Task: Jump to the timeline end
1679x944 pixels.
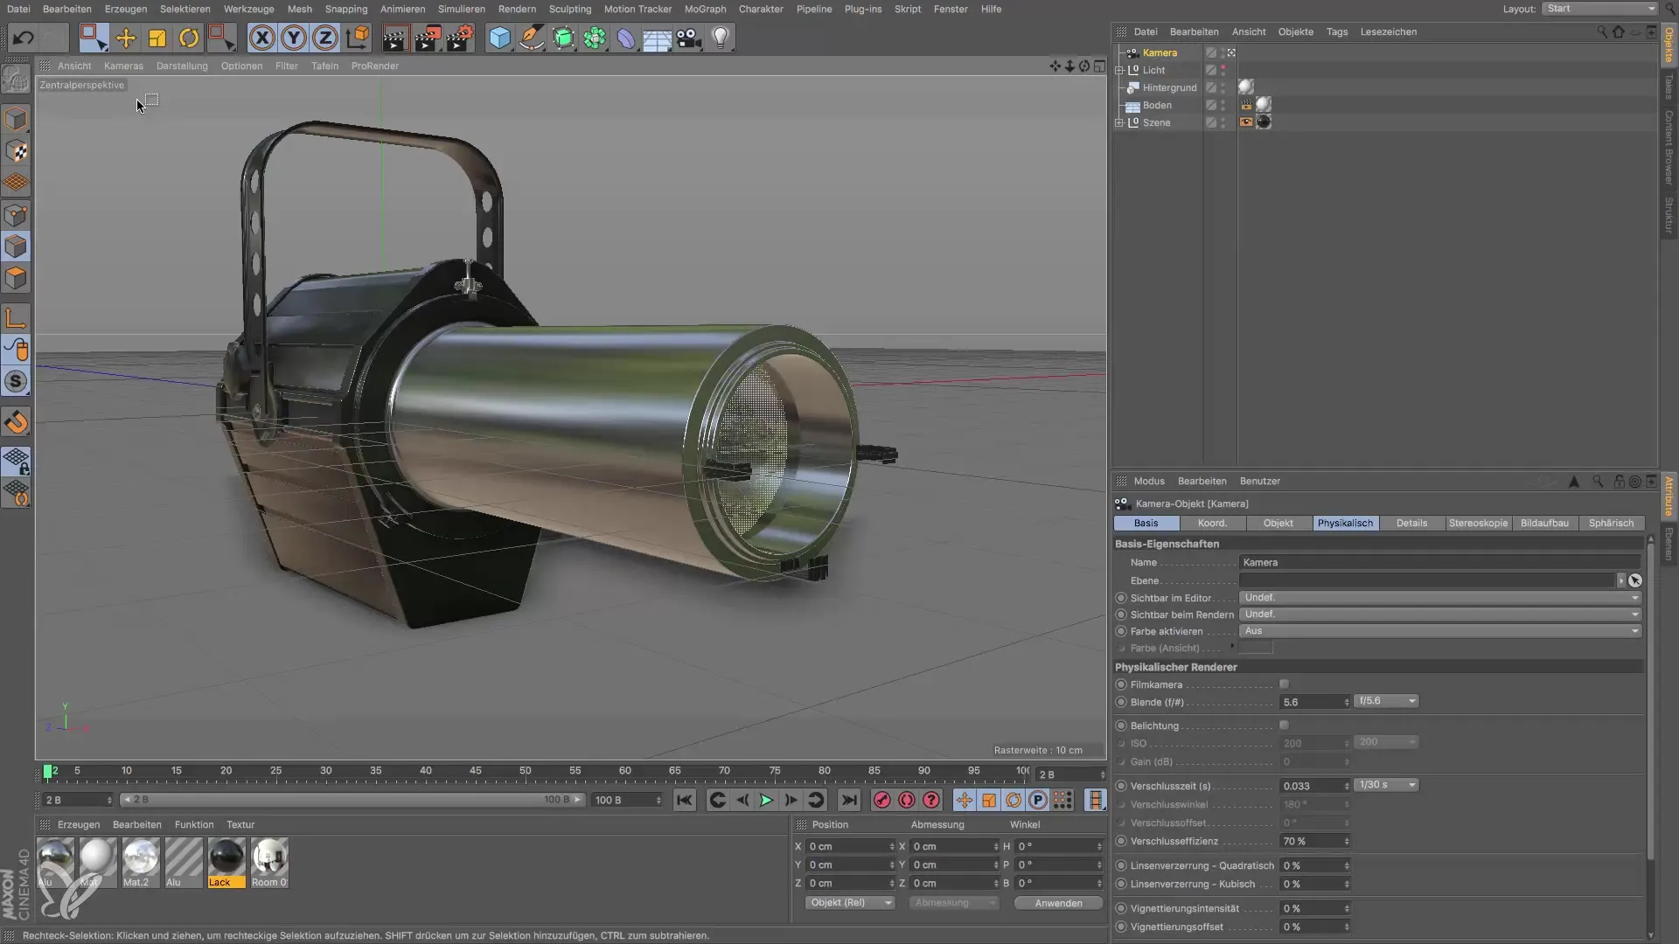Action: pyautogui.click(x=848, y=800)
